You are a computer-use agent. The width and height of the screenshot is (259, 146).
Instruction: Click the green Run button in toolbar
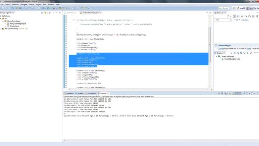[x=49, y=8]
